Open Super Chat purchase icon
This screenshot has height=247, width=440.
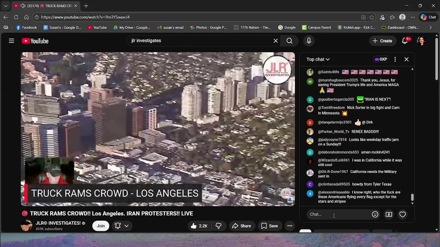coord(389,214)
